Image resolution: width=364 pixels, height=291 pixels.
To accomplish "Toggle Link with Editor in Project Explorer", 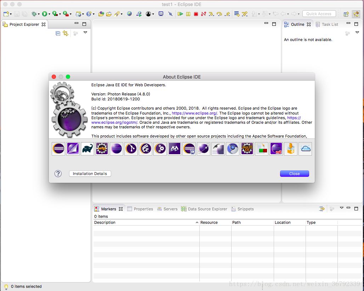I will click(66, 34).
